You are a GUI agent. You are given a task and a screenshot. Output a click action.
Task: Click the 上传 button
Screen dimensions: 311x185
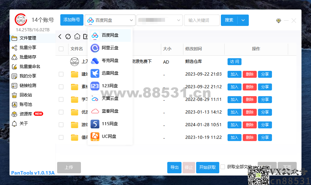[69, 167]
